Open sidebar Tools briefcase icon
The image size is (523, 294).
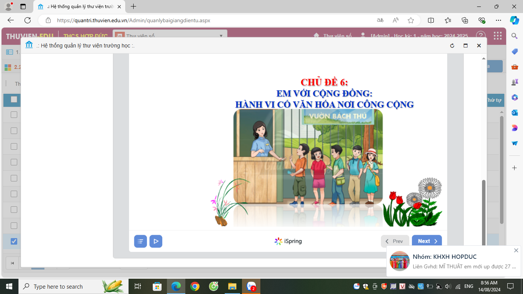coord(515,67)
